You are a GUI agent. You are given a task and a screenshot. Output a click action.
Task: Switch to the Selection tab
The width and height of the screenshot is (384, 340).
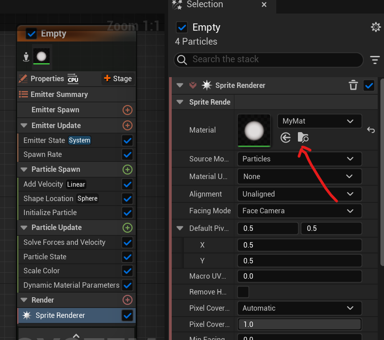click(x=205, y=5)
